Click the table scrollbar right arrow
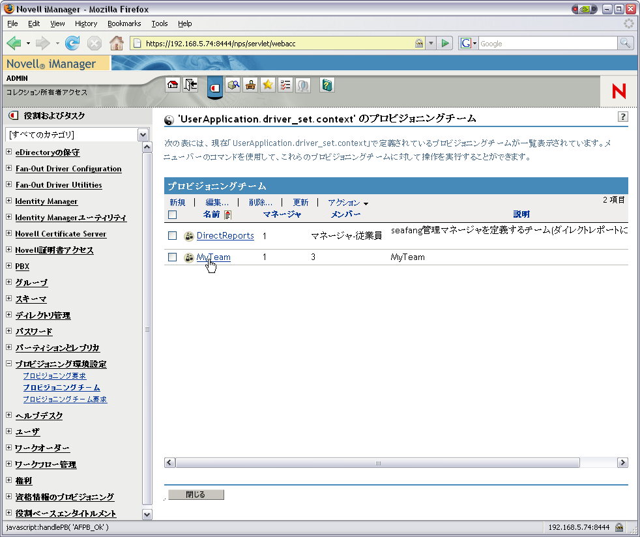The image size is (640, 537). (x=622, y=463)
